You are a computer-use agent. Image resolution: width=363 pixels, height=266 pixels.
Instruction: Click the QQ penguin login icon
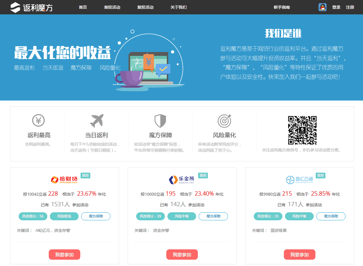coord(323,7)
